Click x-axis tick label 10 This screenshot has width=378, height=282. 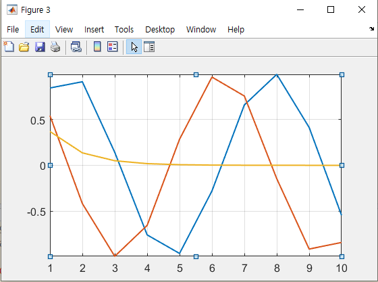[342, 268]
